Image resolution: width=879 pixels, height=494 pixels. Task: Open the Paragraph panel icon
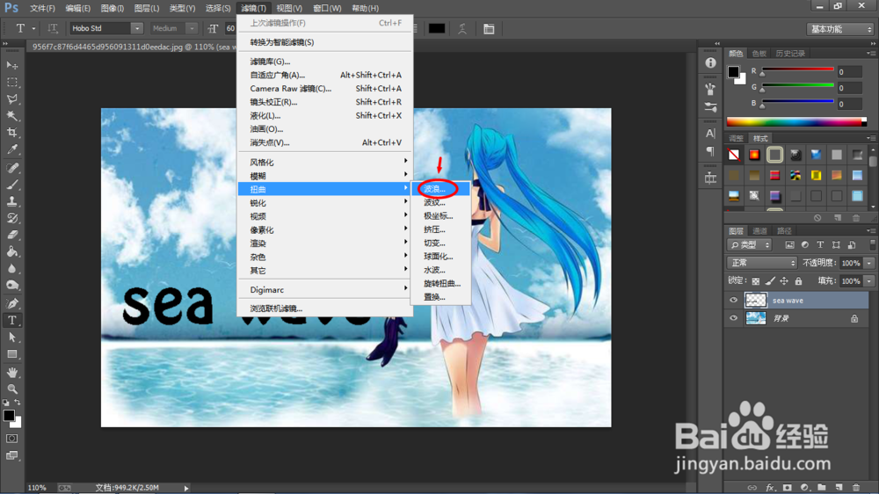pyautogui.click(x=710, y=151)
